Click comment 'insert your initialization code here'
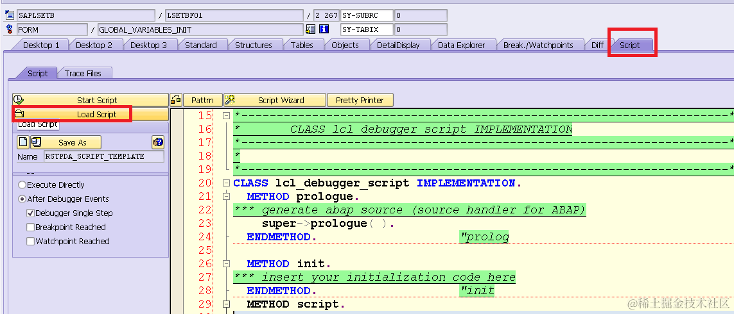 coord(389,277)
